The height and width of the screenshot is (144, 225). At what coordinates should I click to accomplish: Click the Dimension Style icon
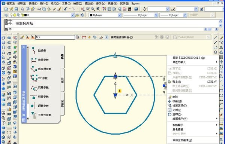173,9
